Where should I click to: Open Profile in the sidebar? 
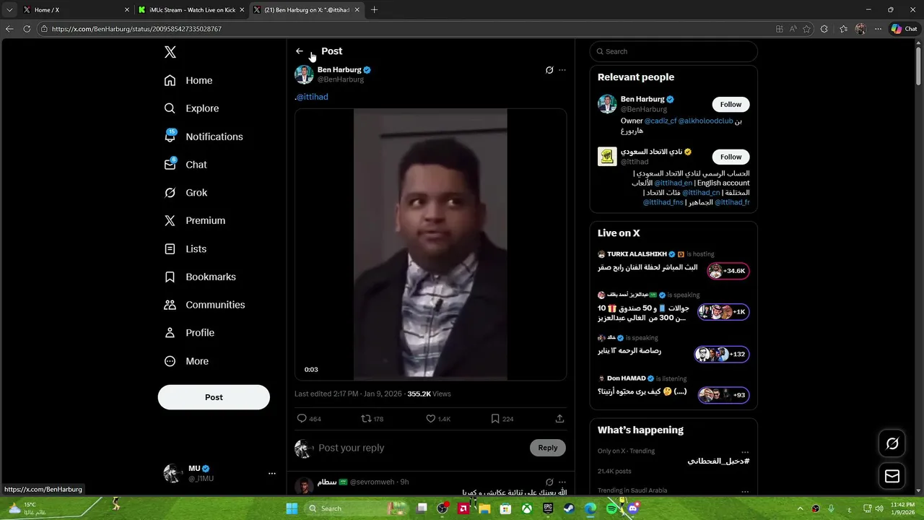pos(189,333)
